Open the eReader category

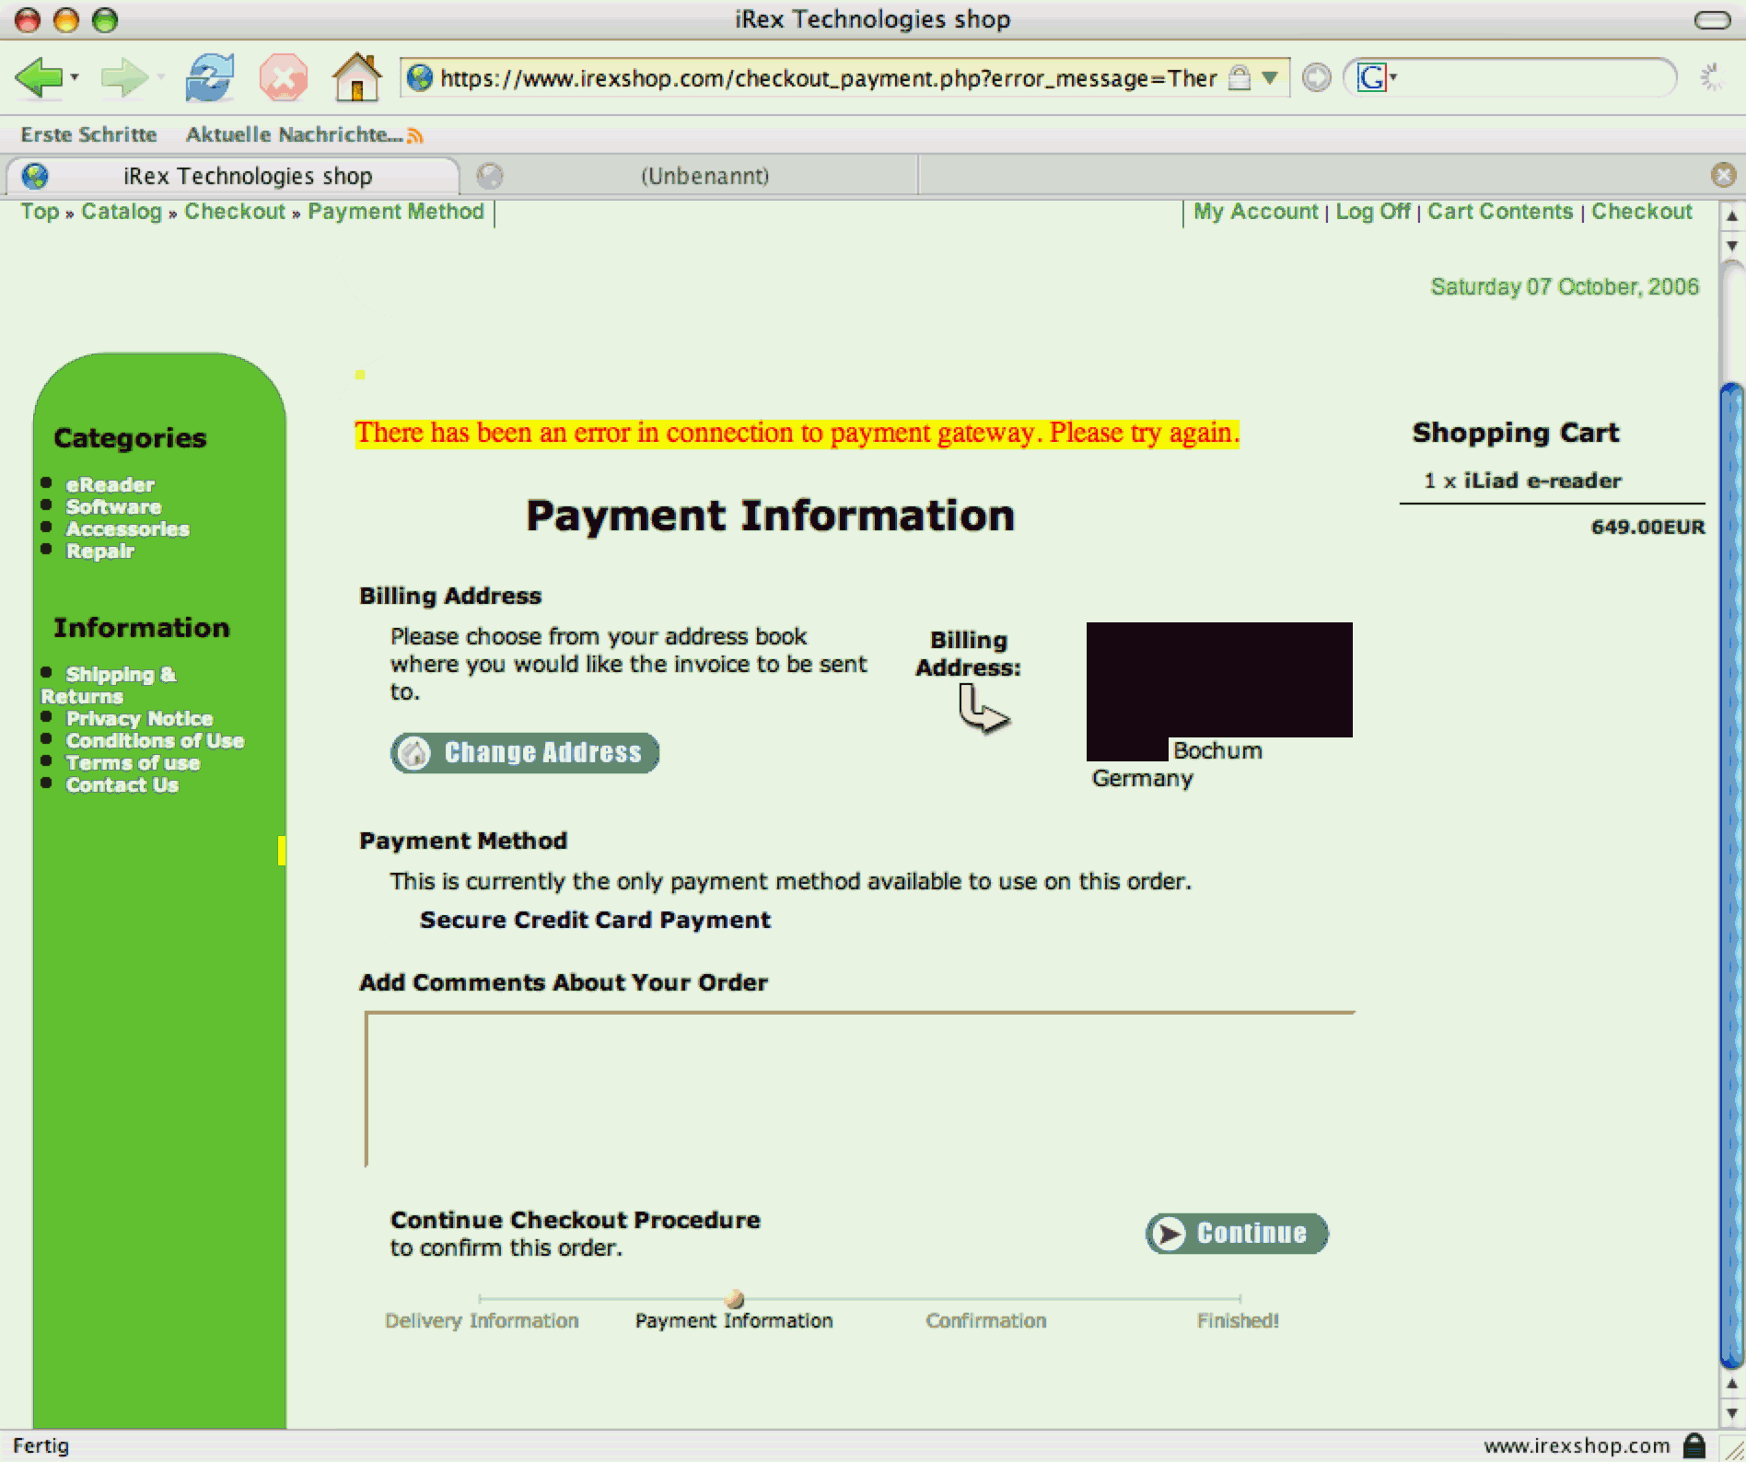111,485
